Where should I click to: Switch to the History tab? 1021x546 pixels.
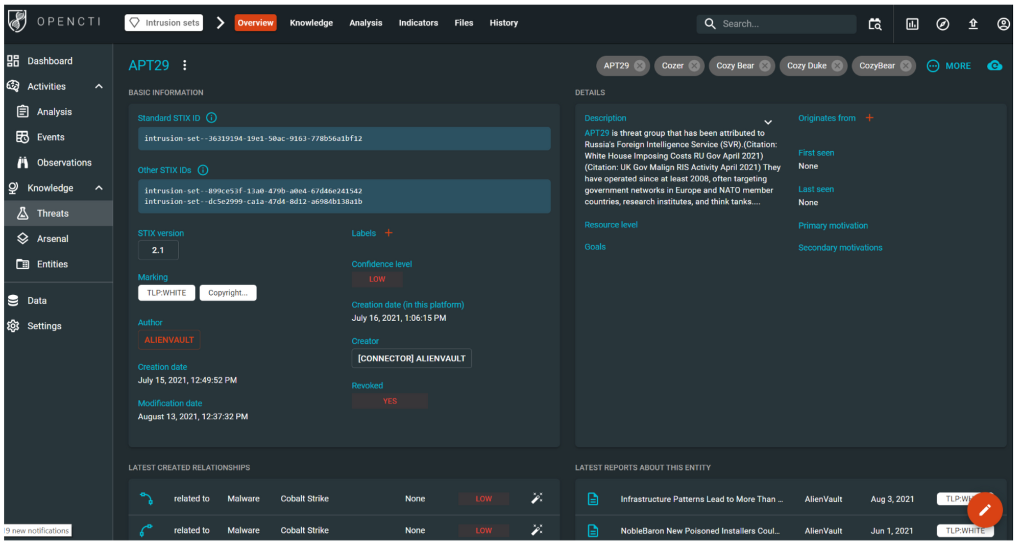(503, 22)
